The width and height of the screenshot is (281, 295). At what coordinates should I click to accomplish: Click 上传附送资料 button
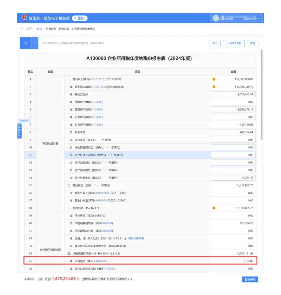click(234, 43)
